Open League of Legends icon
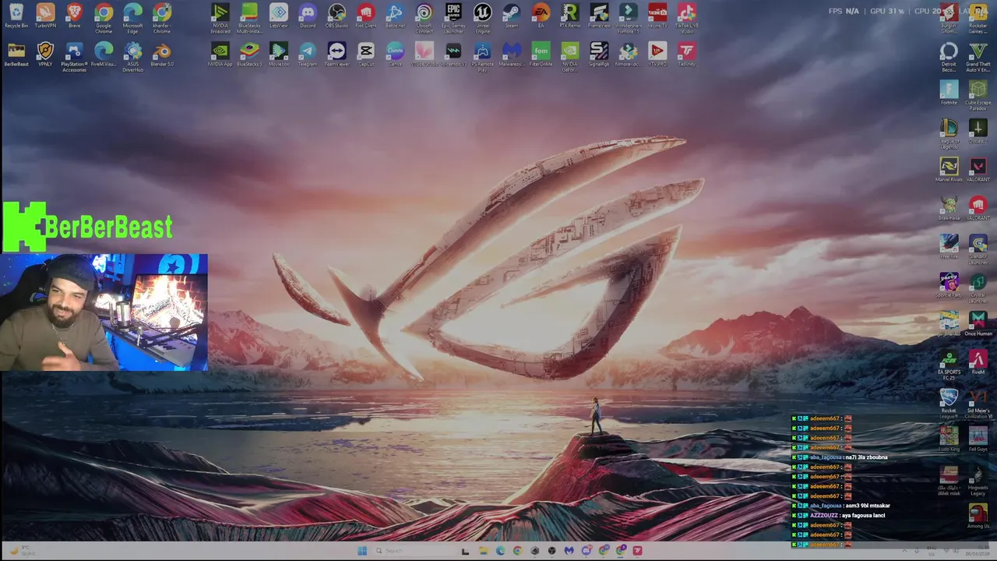This screenshot has width=997, height=561. tap(949, 133)
